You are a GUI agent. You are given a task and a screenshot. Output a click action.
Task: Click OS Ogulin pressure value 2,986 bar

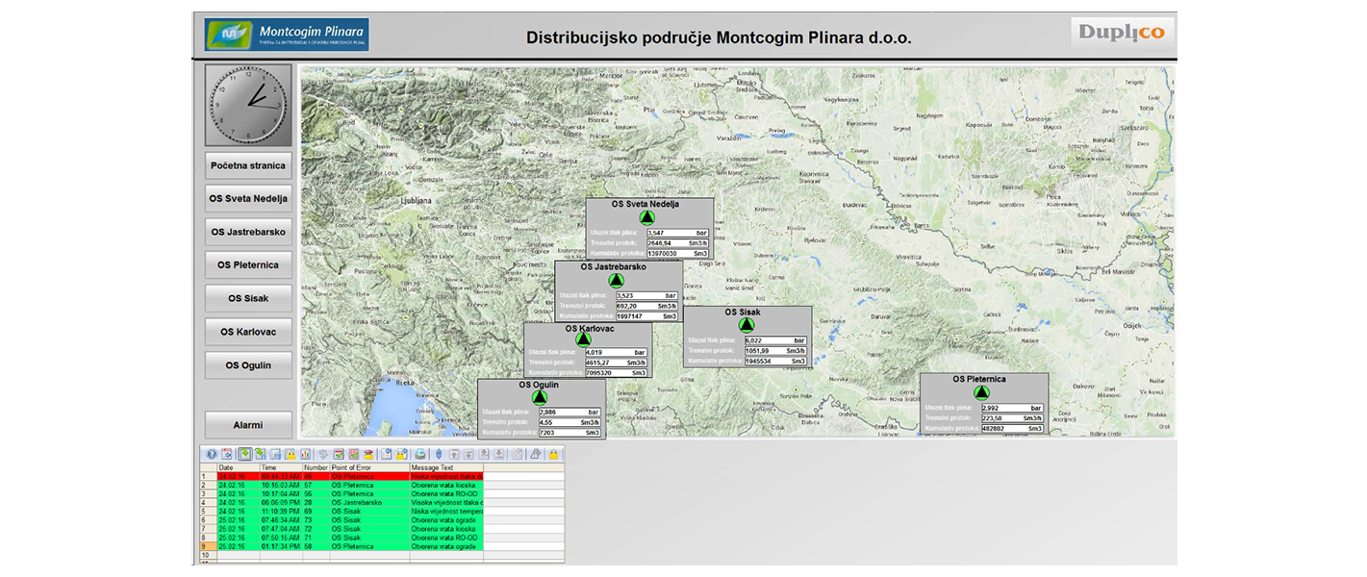pos(570,412)
